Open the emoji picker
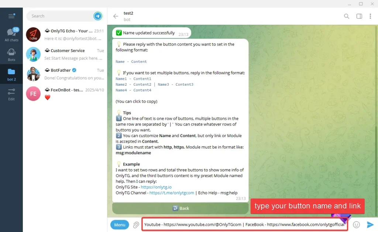378x232 pixels. [356, 225]
